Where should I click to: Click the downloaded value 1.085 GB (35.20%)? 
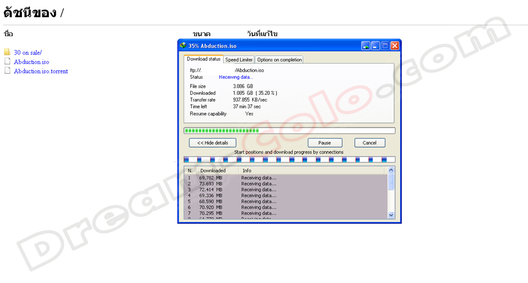[x=255, y=93]
